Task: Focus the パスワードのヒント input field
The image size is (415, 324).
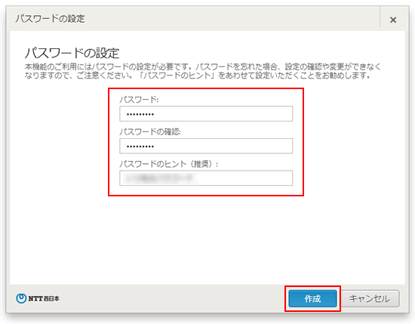Action: coord(206,178)
